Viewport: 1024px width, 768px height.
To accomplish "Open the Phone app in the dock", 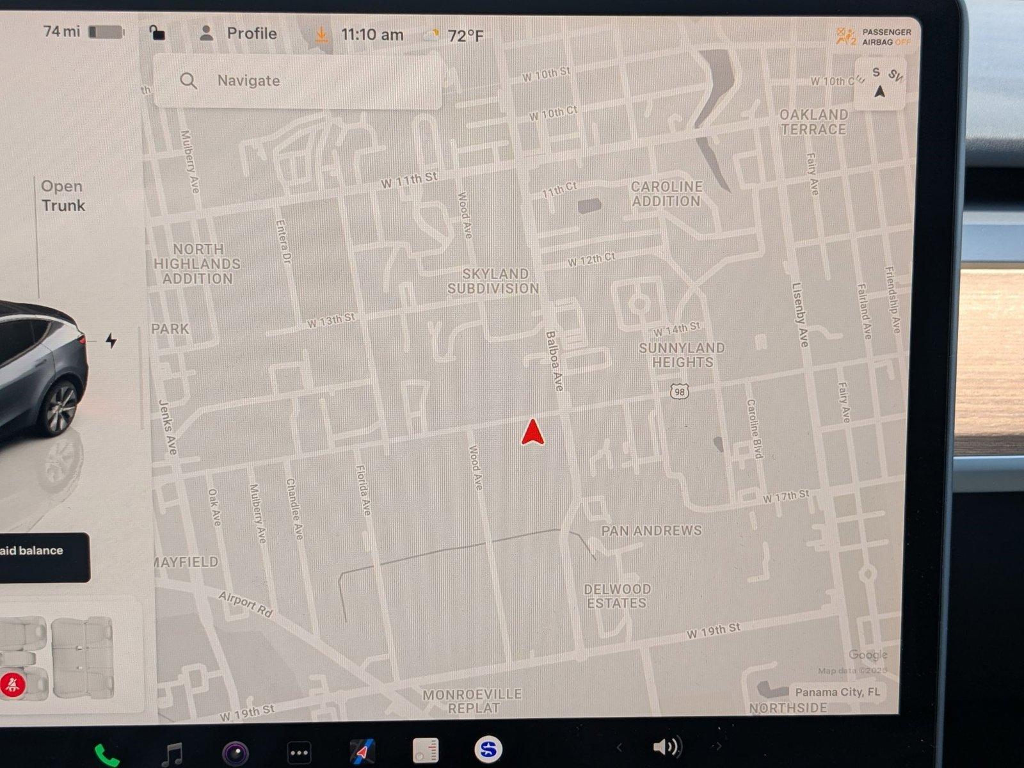I will pyautogui.click(x=106, y=755).
